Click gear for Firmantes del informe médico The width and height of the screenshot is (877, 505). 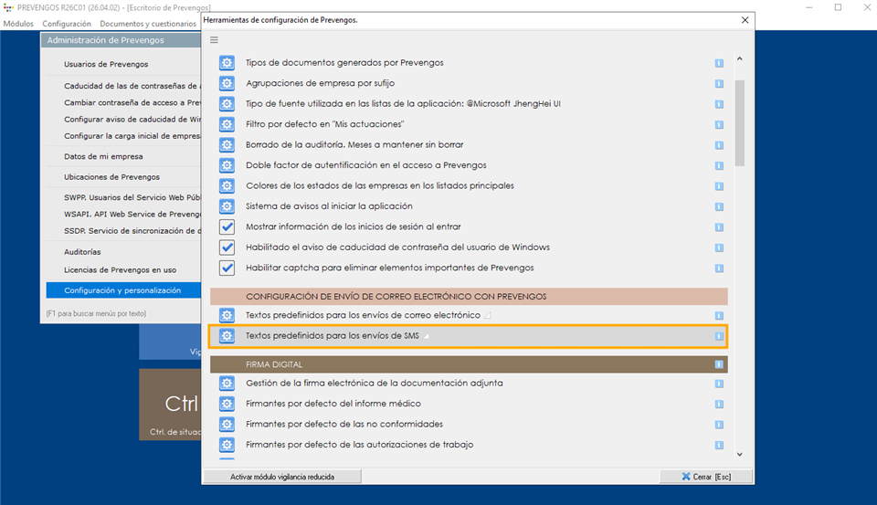click(227, 404)
